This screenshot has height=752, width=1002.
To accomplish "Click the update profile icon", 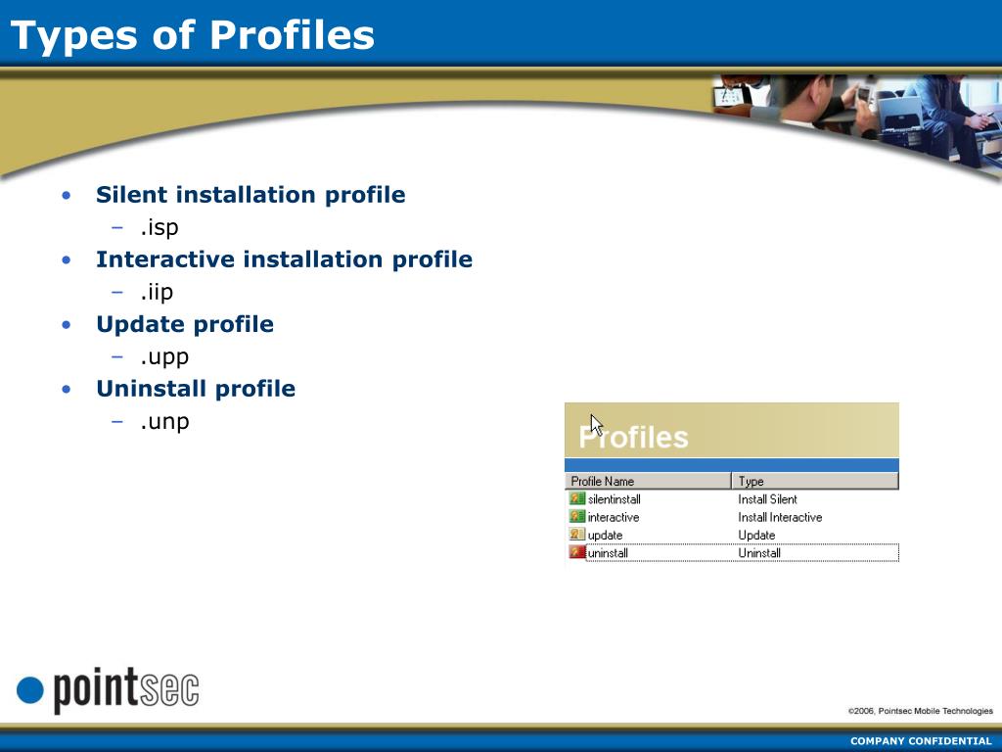I will 577,534.
